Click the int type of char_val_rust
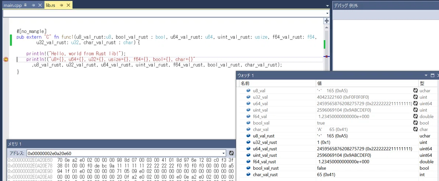This screenshot has width=439, height=181. (422, 174)
